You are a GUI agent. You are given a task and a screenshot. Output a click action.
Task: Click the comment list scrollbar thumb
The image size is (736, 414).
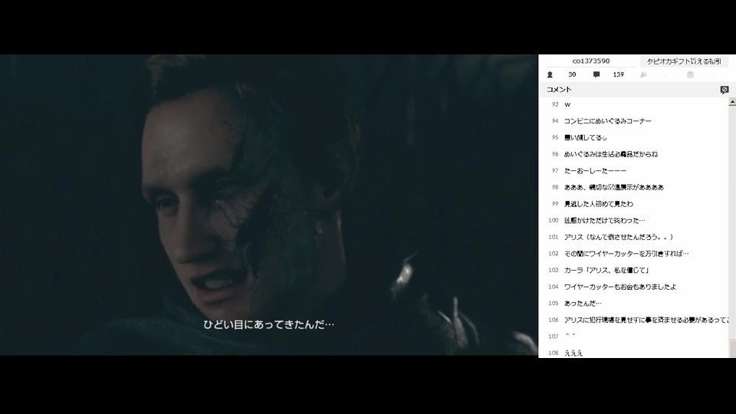coord(732,349)
